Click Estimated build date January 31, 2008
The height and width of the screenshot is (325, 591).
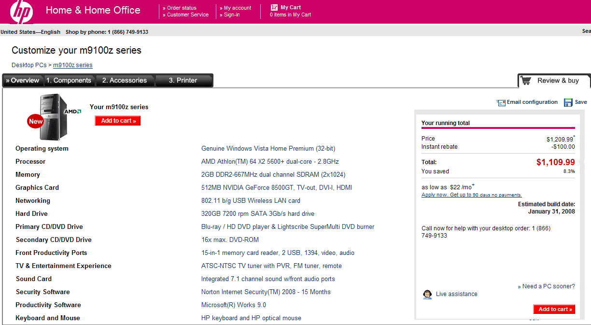coord(547,208)
